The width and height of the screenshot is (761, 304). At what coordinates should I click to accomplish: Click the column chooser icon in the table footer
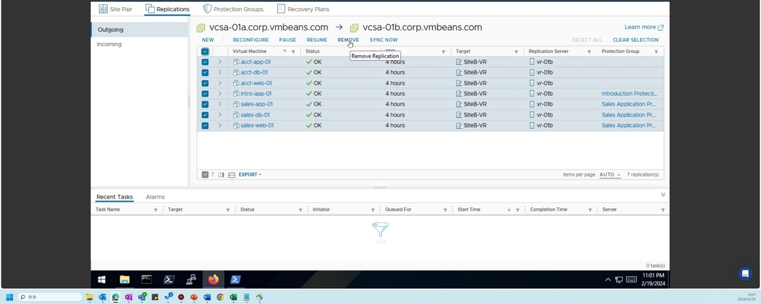click(221, 175)
